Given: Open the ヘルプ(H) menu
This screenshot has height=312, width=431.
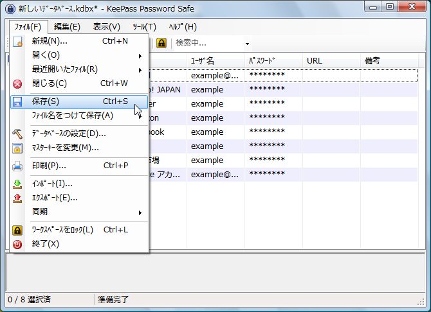Looking at the screenshot, I should click(x=183, y=27).
